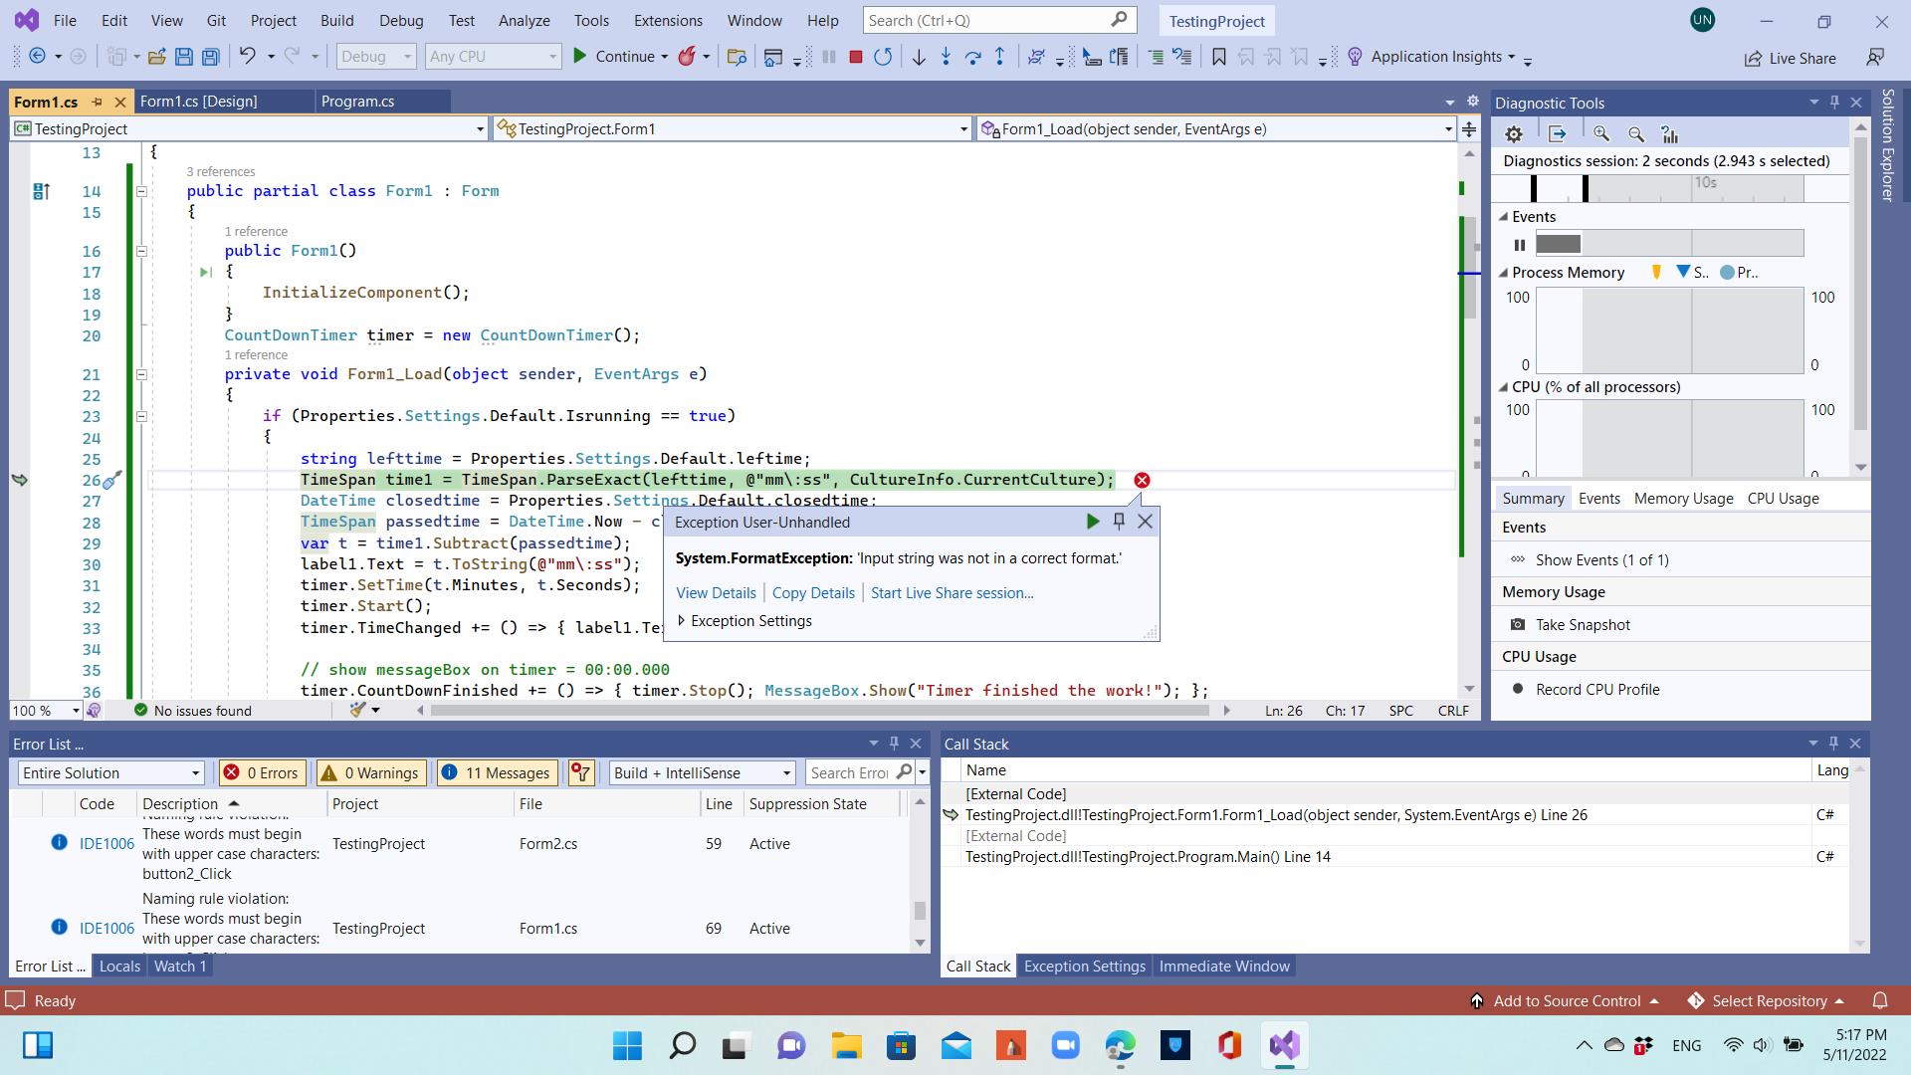Open the Diagnostic Tools settings gear
Image resolution: width=1911 pixels, height=1075 pixels.
tap(1514, 134)
